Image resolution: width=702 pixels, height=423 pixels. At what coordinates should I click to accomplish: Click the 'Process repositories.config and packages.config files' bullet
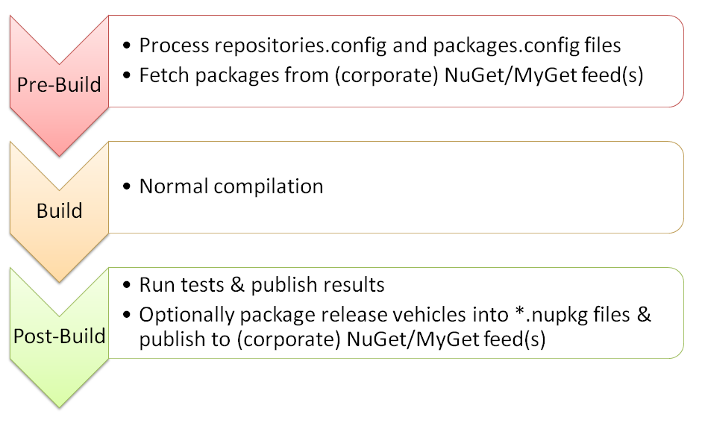[380, 46]
